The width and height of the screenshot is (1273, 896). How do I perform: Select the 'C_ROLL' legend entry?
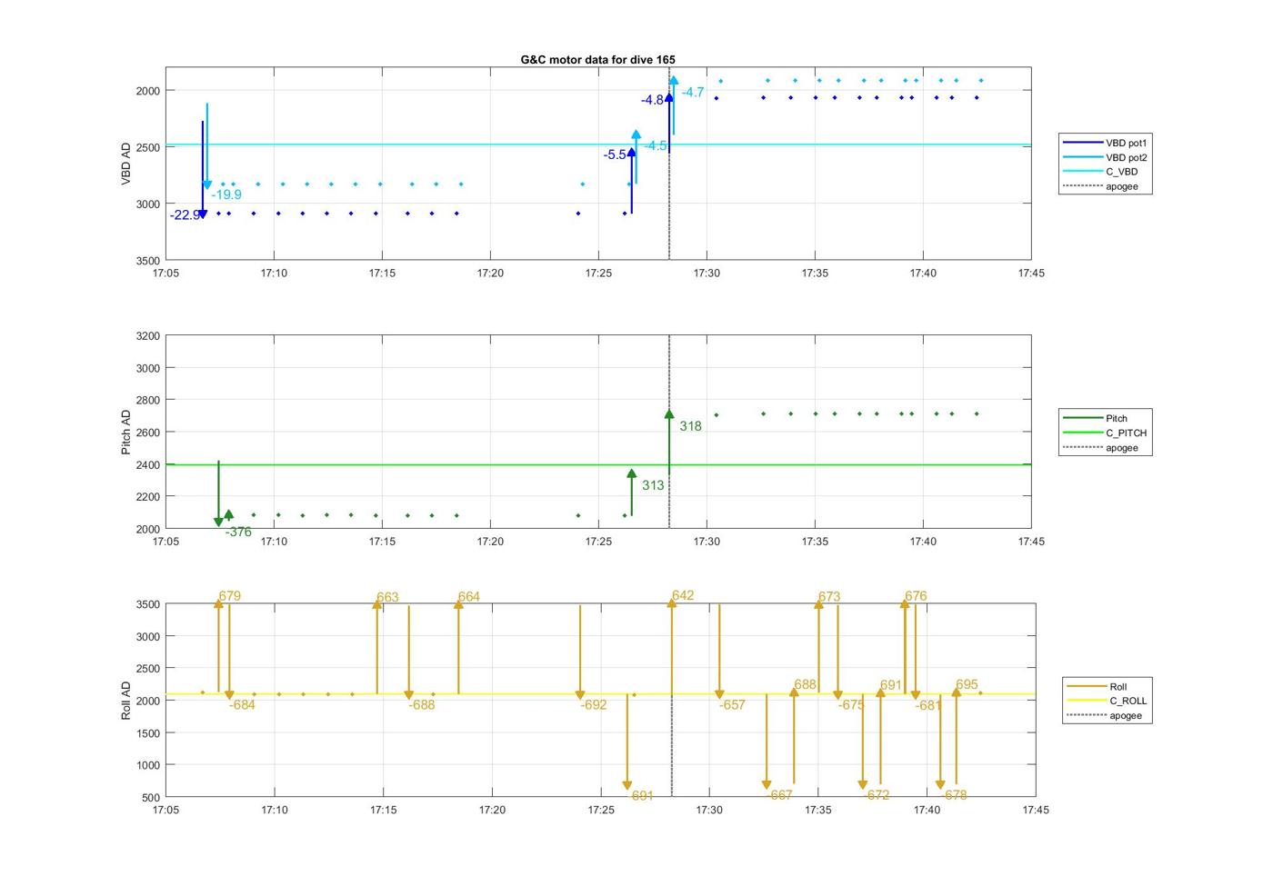click(1108, 701)
